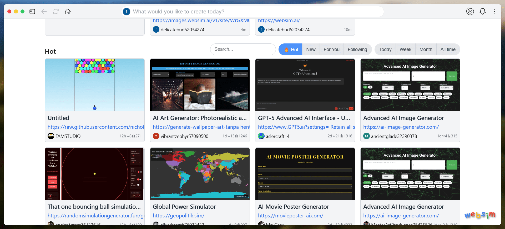
Task: Open the spiral Websim logo icon
Action: click(x=470, y=11)
